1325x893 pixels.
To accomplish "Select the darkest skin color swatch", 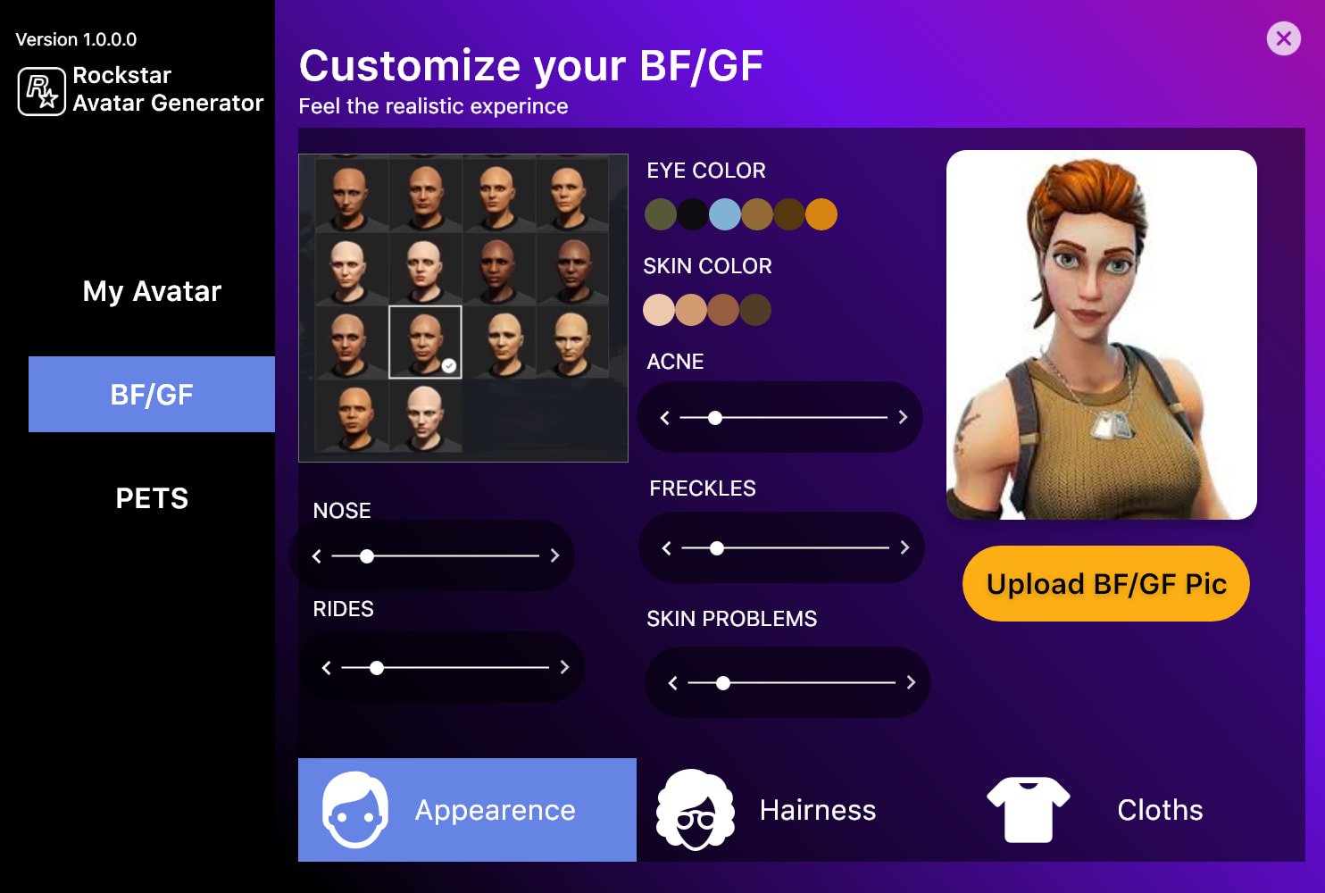I will (x=755, y=310).
